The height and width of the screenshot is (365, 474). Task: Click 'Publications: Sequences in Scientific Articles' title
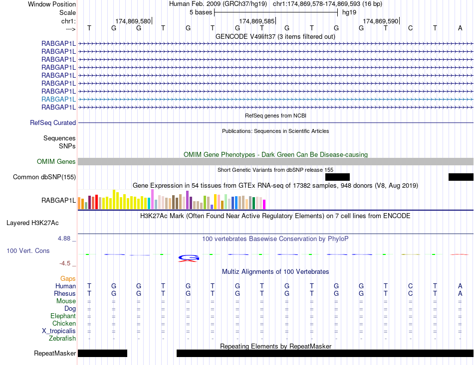coord(275,131)
